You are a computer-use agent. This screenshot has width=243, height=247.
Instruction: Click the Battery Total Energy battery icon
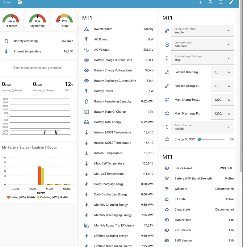tap(86, 122)
